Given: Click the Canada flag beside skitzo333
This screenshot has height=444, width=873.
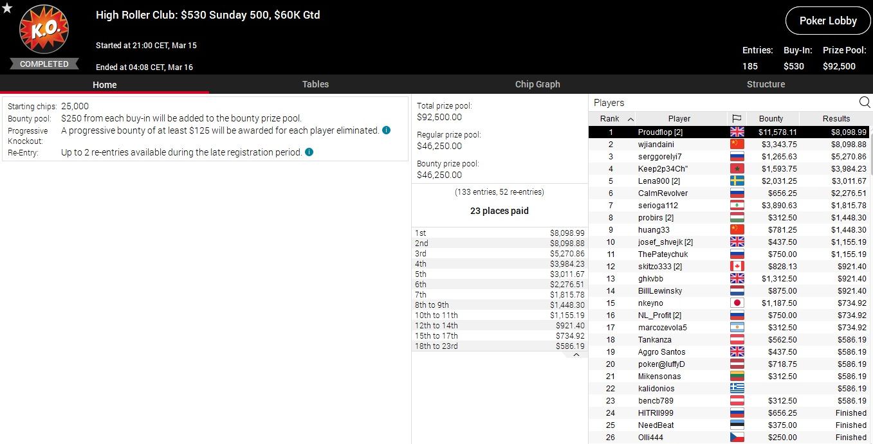Looking at the screenshot, I should [737, 267].
